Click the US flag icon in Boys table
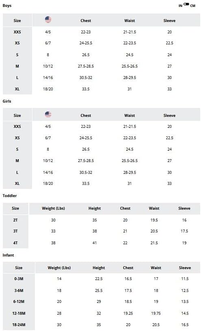Viewport: 201px width, 331px height. [x=48, y=20]
